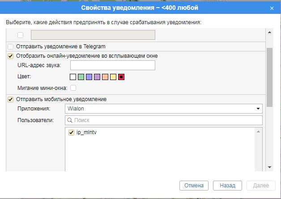
Task: Click the users list scroll-down arrow
Action: 258,168
